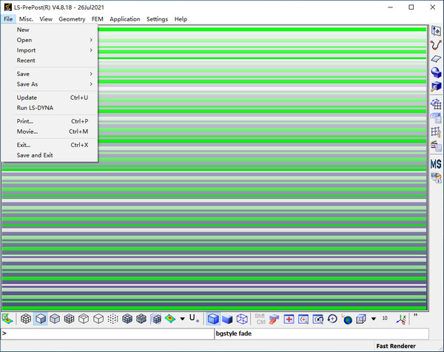Screen dimensions: 444x352
Task: Click the angle value 10 in toolbar
Action: pyautogui.click(x=385, y=318)
